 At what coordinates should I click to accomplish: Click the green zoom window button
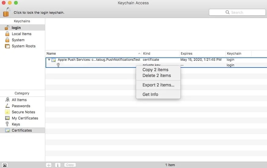coord(16,3)
